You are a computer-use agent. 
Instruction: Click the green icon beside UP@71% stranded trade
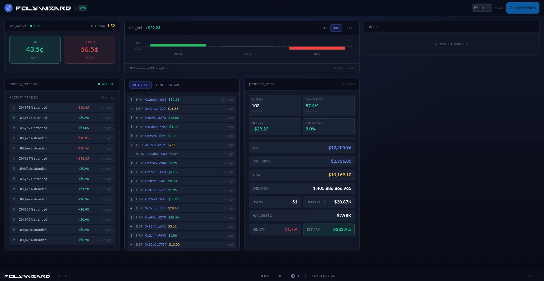[x=14, y=169]
